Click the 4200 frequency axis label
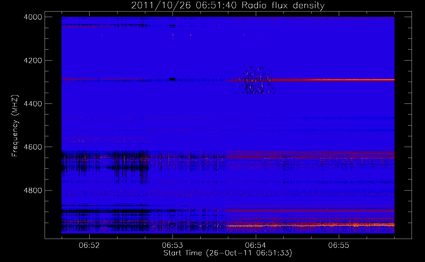Viewport: 425px width, 262px height. click(x=33, y=61)
